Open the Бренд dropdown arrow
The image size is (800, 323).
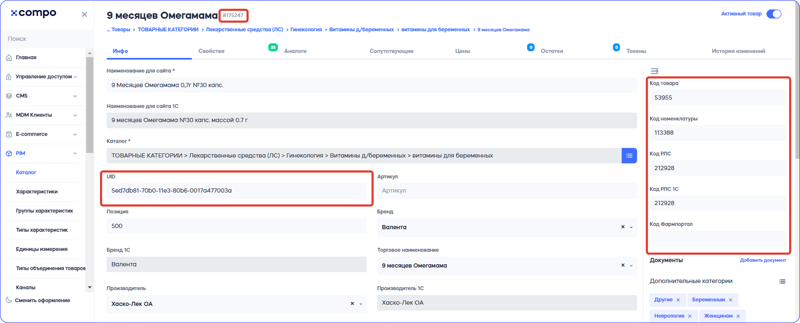tap(631, 228)
